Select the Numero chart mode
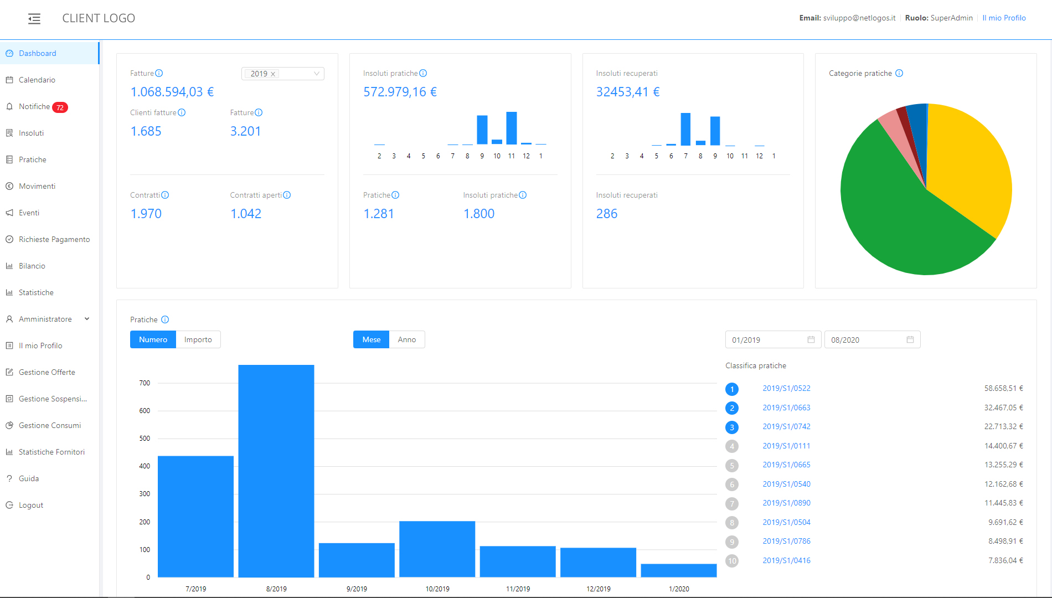This screenshot has width=1052, height=598. click(x=153, y=339)
